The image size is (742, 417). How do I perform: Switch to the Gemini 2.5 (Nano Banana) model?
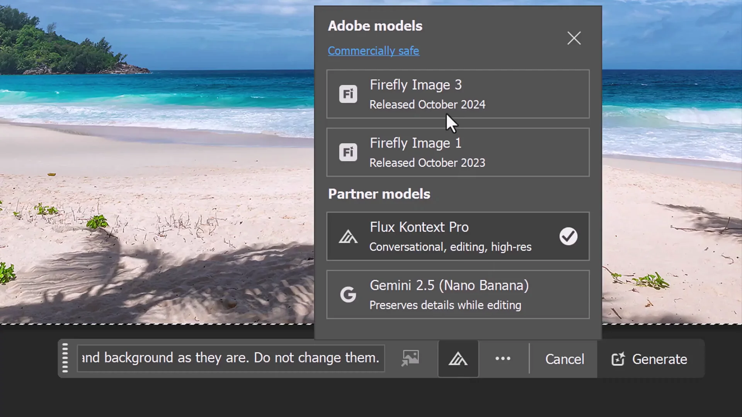click(x=458, y=294)
